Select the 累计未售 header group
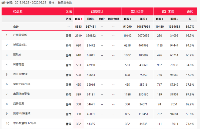Screen dimensions: 200x129 [x=168, y=11]
